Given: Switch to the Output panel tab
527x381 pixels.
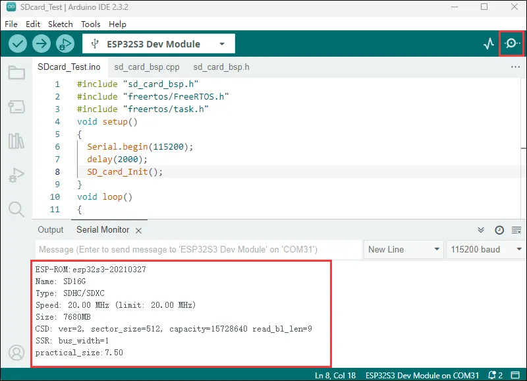Looking at the screenshot, I should [51, 229].
